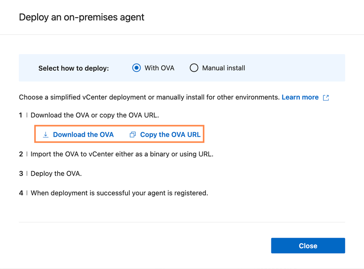Click the Deploy the OVA step text
The image size is (364, 269).
pyautogui.click(x=56, y=174)
